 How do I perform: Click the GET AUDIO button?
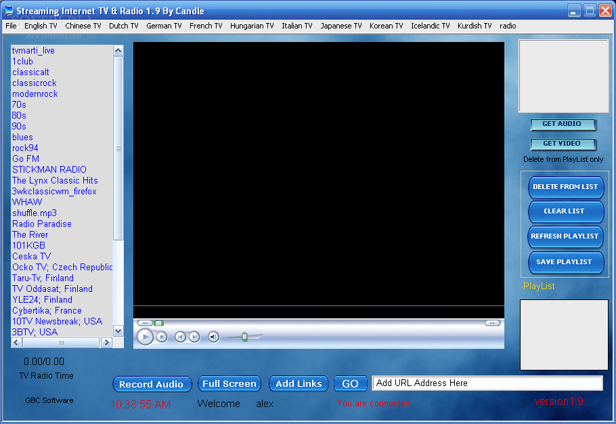(563, 124)
